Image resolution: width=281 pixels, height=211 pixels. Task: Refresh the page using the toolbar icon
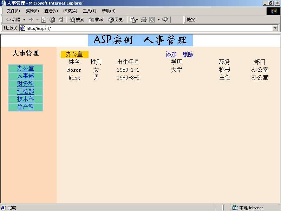click(x=44, y=20)
